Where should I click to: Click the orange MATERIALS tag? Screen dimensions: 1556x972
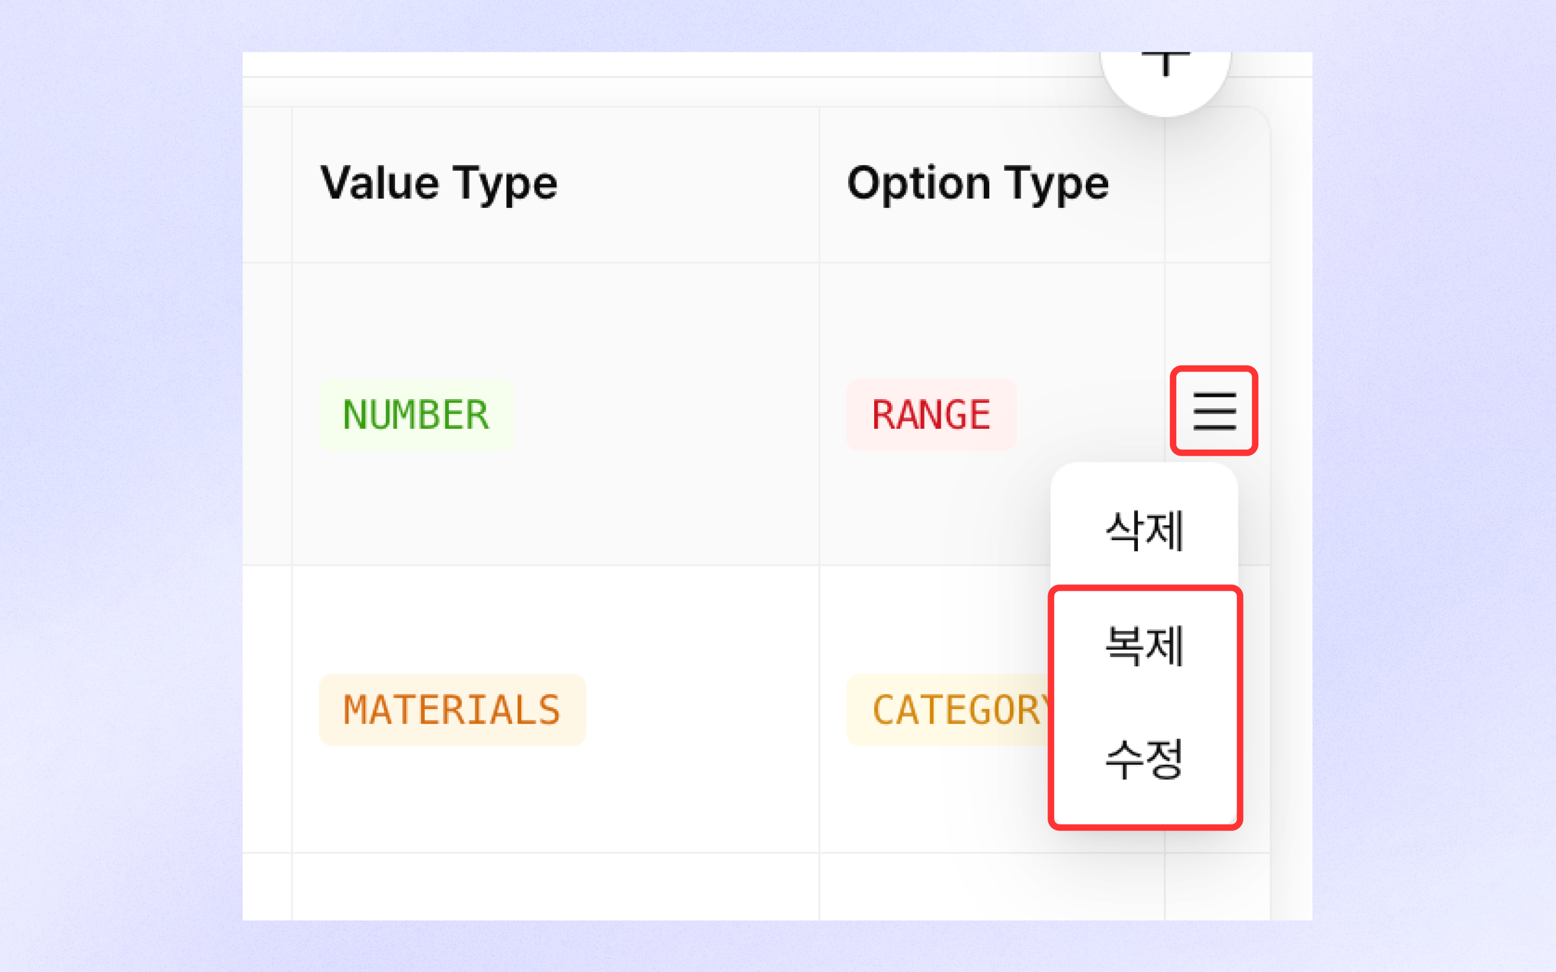pyautogui.click(x=452, y=710)
